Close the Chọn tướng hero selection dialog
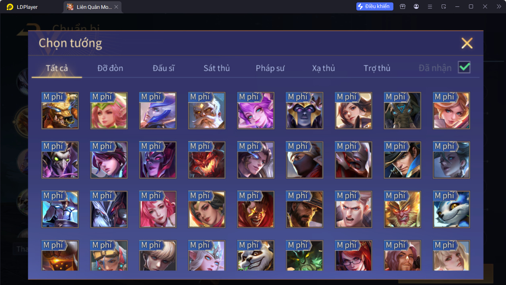The image size is (506, 285). [467, 43]
